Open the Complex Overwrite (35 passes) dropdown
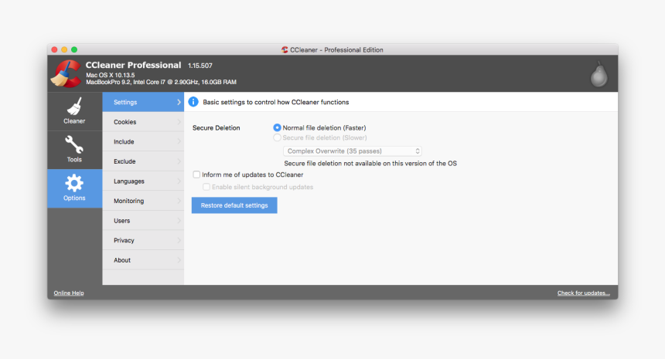 [353, 151]
